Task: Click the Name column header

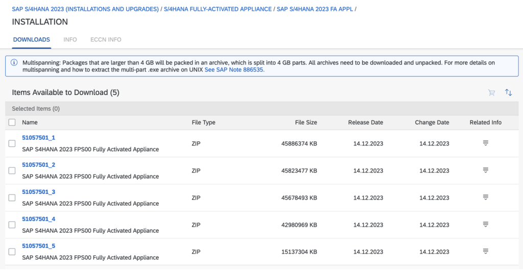Action: click(x=30, y=122)
